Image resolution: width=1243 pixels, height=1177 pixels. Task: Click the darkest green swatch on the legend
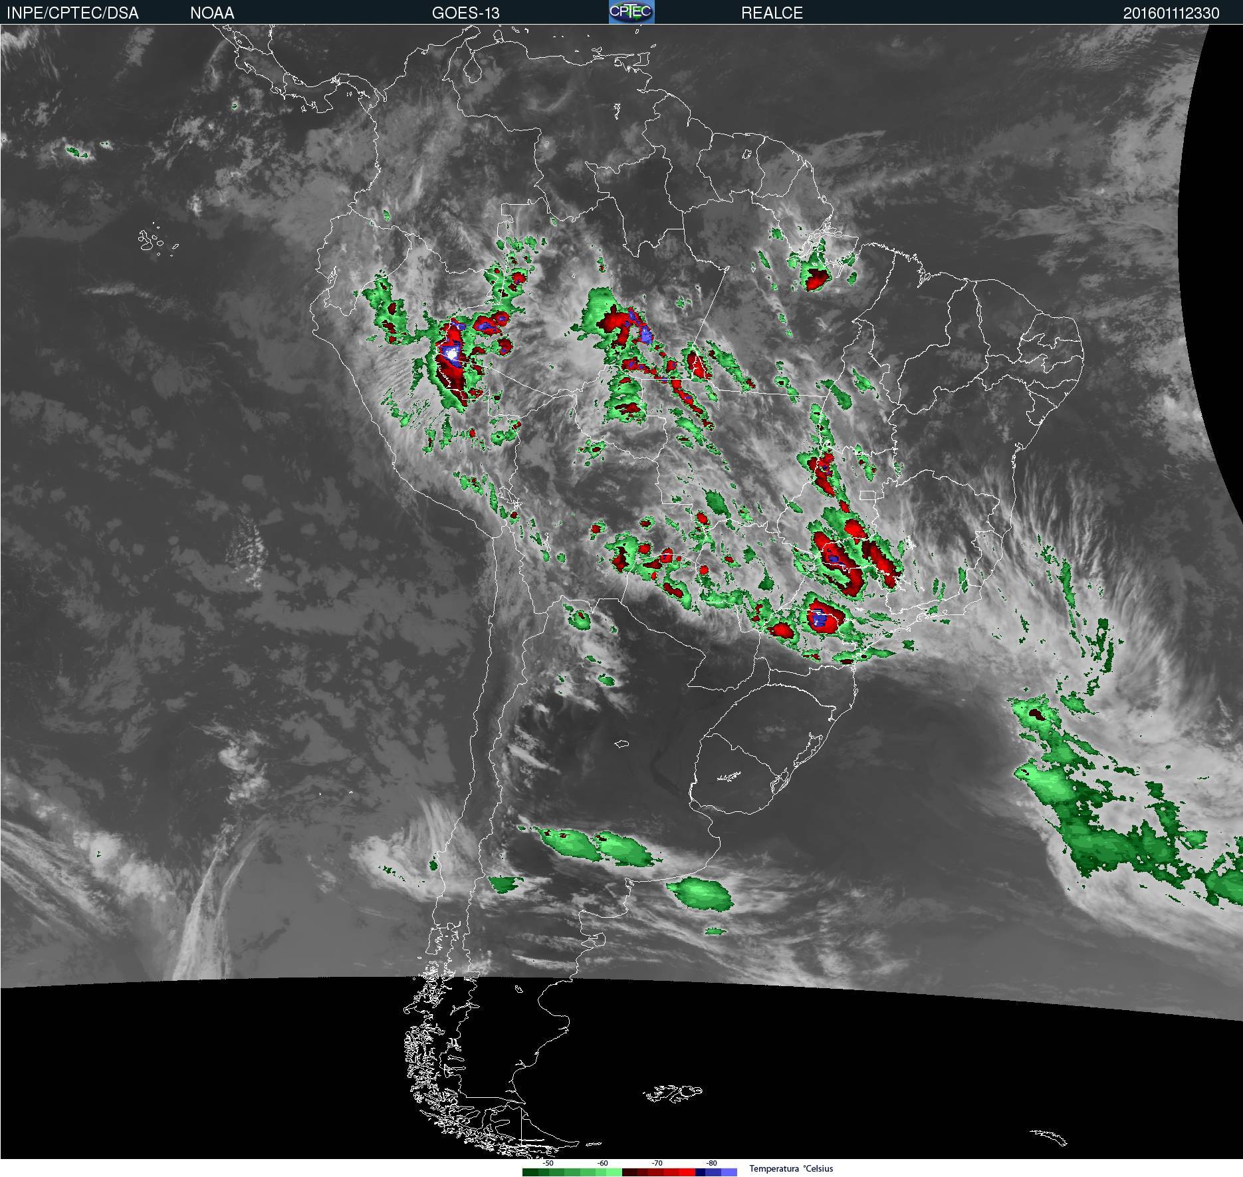[x=530, y=1172]
